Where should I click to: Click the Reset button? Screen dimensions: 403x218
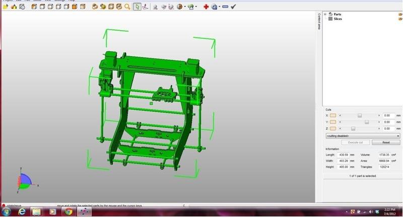click(x=386, y=142)
